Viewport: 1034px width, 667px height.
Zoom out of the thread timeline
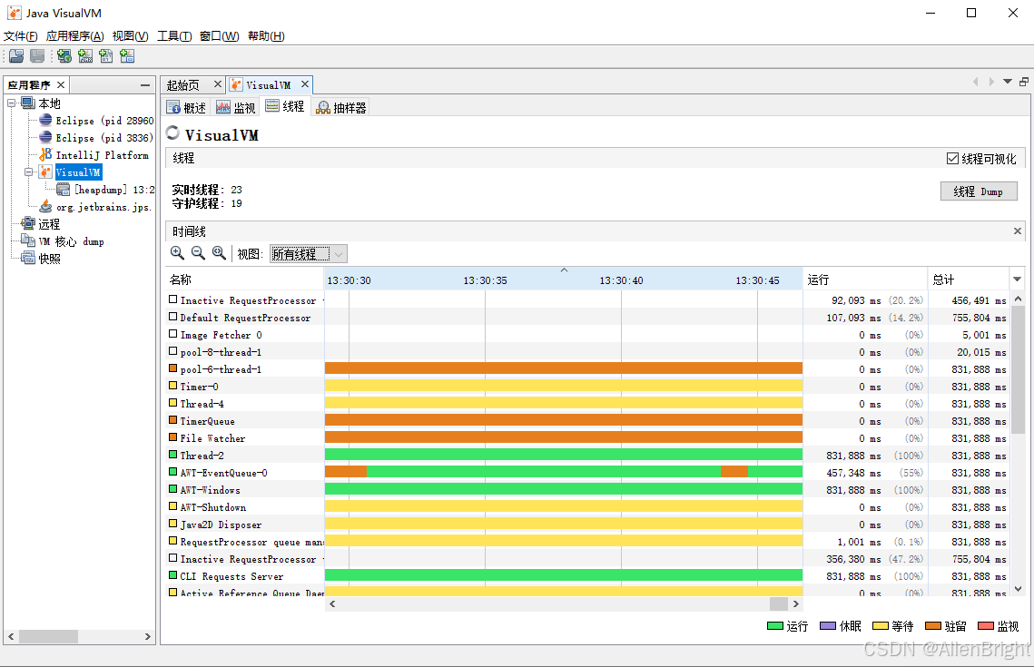198,253
